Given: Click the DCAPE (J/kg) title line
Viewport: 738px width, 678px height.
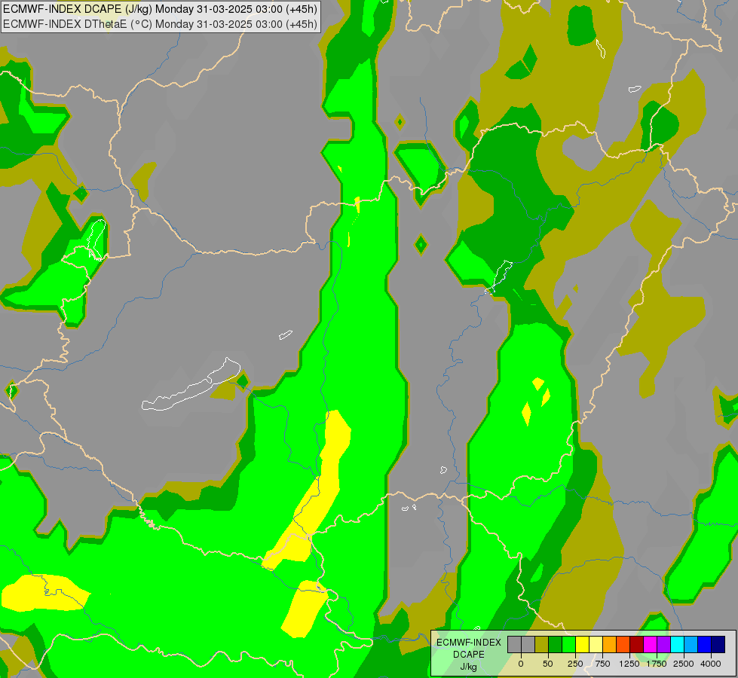Looking at the screenshot, I should (x=160, y=9).
